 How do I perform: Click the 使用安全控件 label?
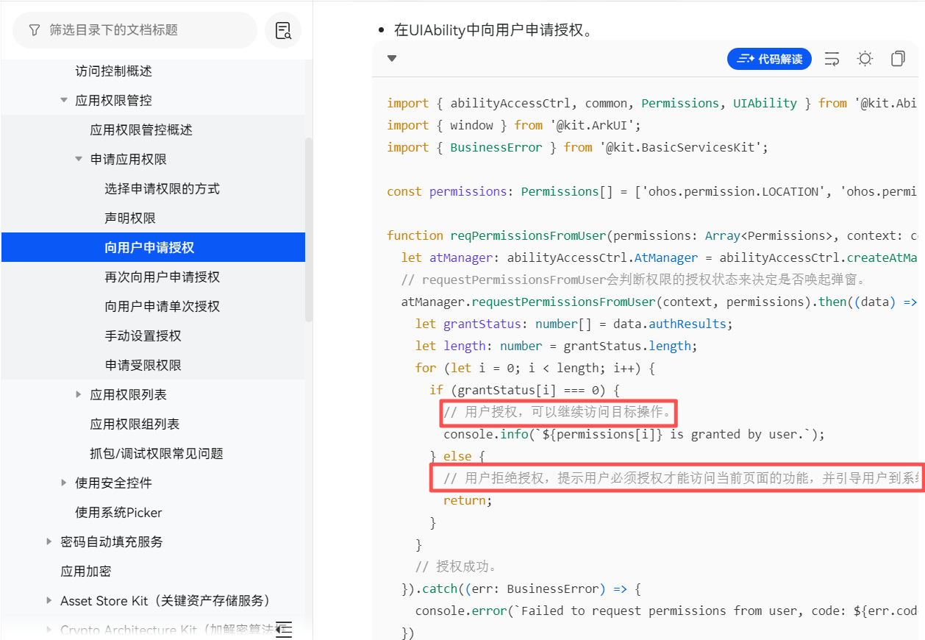pyautogui.click(x=113, y=483)
